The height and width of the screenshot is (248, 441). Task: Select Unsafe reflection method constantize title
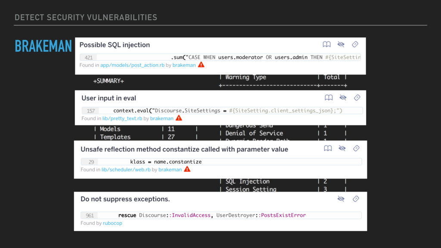(184, 149)
